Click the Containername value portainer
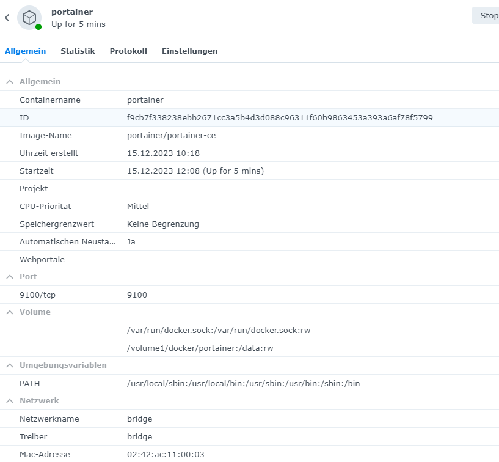The image size is (499, 462). (145, 100)
